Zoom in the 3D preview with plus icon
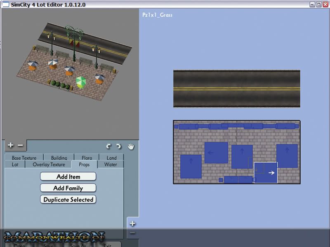Viewport: 330px width, 247px height. coord(10,145)
